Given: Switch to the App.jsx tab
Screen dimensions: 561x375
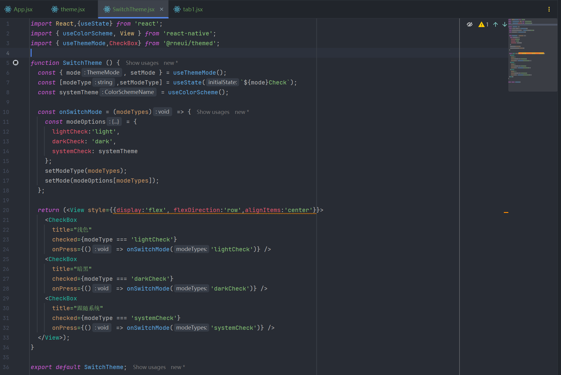Looking at the screenshot, I should coord(18,9).
